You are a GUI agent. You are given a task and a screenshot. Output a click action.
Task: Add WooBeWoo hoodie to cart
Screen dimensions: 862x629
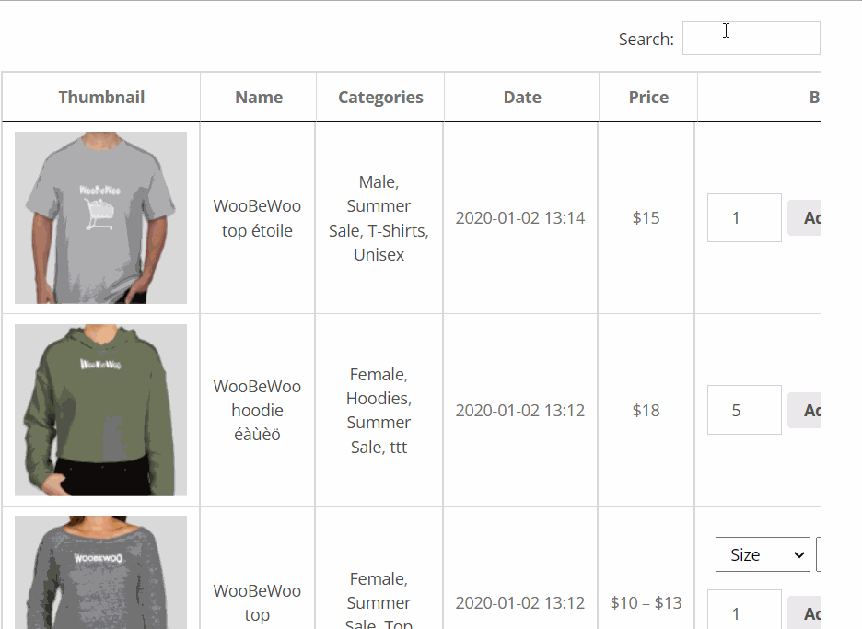coord(804,410)
